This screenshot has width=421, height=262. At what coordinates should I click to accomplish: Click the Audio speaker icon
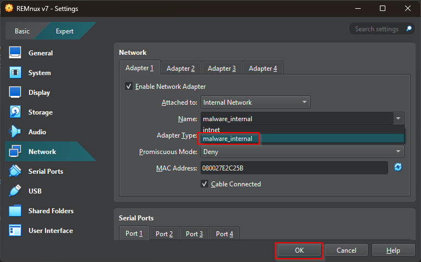coord(15,132)
